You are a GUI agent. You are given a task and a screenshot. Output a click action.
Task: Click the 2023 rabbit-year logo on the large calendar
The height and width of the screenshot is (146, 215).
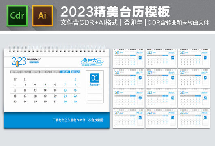(19, 62)
